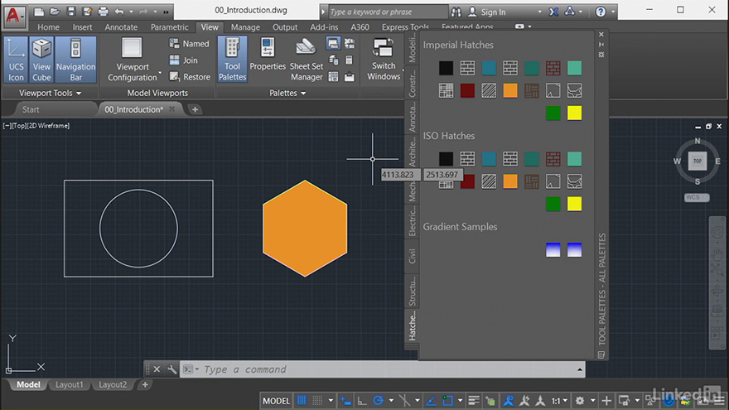Image resolution: width=729 pixels, height=410 pixels.
Task: Click the TOP face of the ViewCube
Action: (697, 161)
